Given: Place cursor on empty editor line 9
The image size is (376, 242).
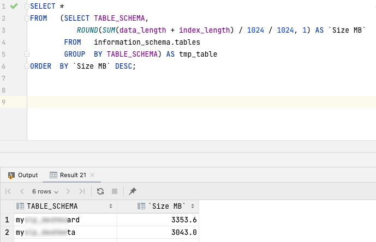Looking at the screenshot, I should pyautogui.click(x=164, y=102).
